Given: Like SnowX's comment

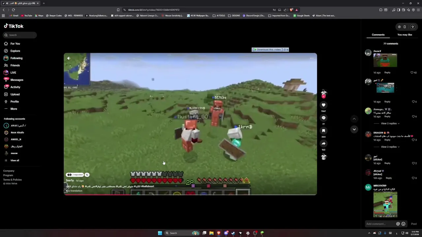Looking at the screenshot, I should click(412, 72).
